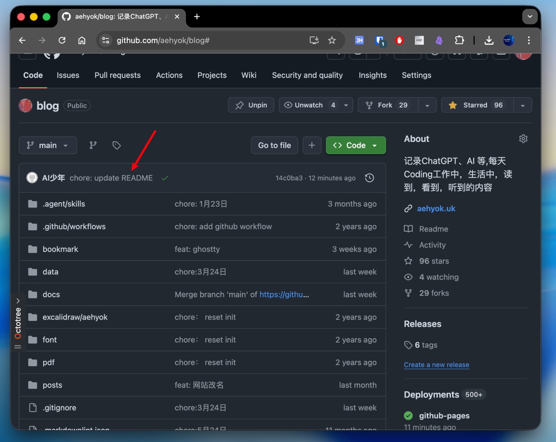This screenshot has height=442, width=556.
Task: Open Chrome downloads icon
Action: [x=489, y=40]
